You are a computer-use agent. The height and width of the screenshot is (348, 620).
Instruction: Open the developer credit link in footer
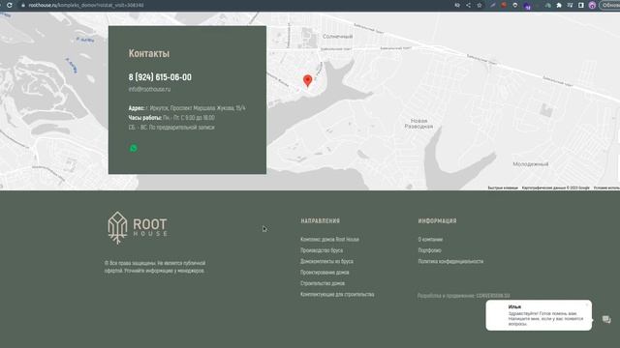(493, 296)
